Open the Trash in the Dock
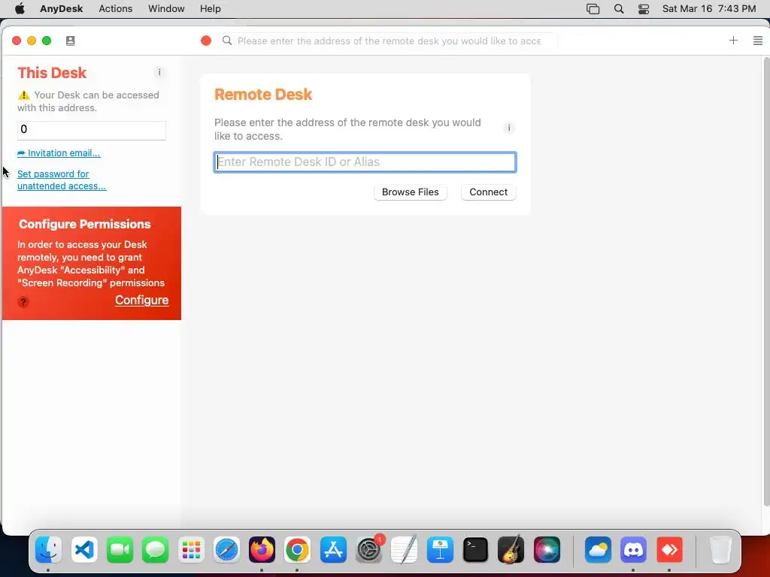Viewport: 770px width, 577px height. (720, 549)
